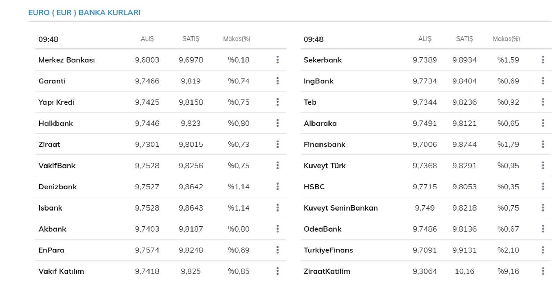Click the more icon beside Akbank

click(277, 229)
